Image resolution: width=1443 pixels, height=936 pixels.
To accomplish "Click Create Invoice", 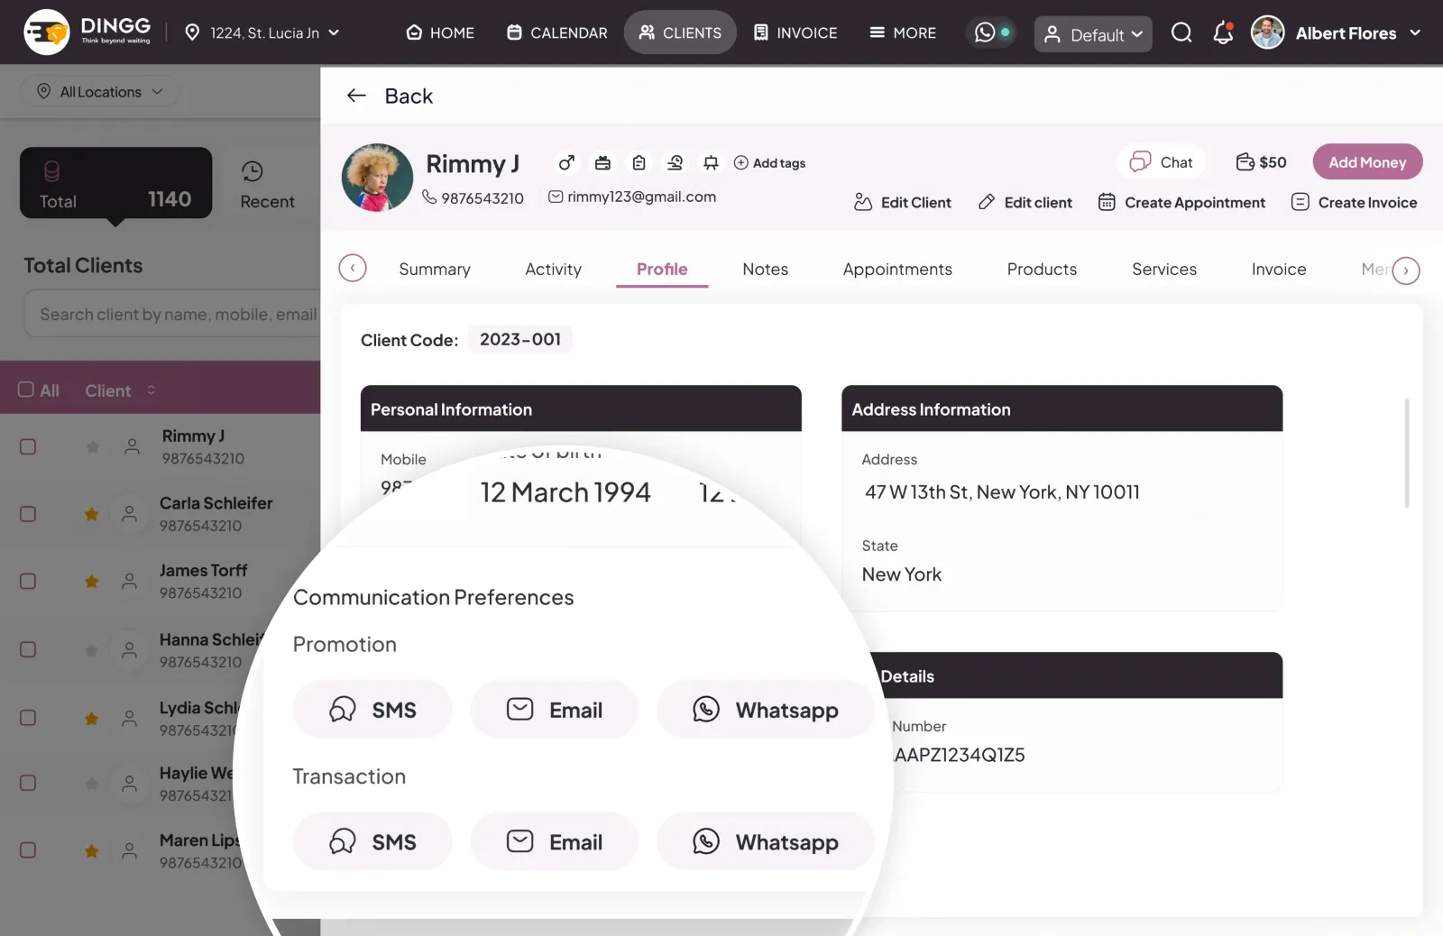I will point(1354,203).
